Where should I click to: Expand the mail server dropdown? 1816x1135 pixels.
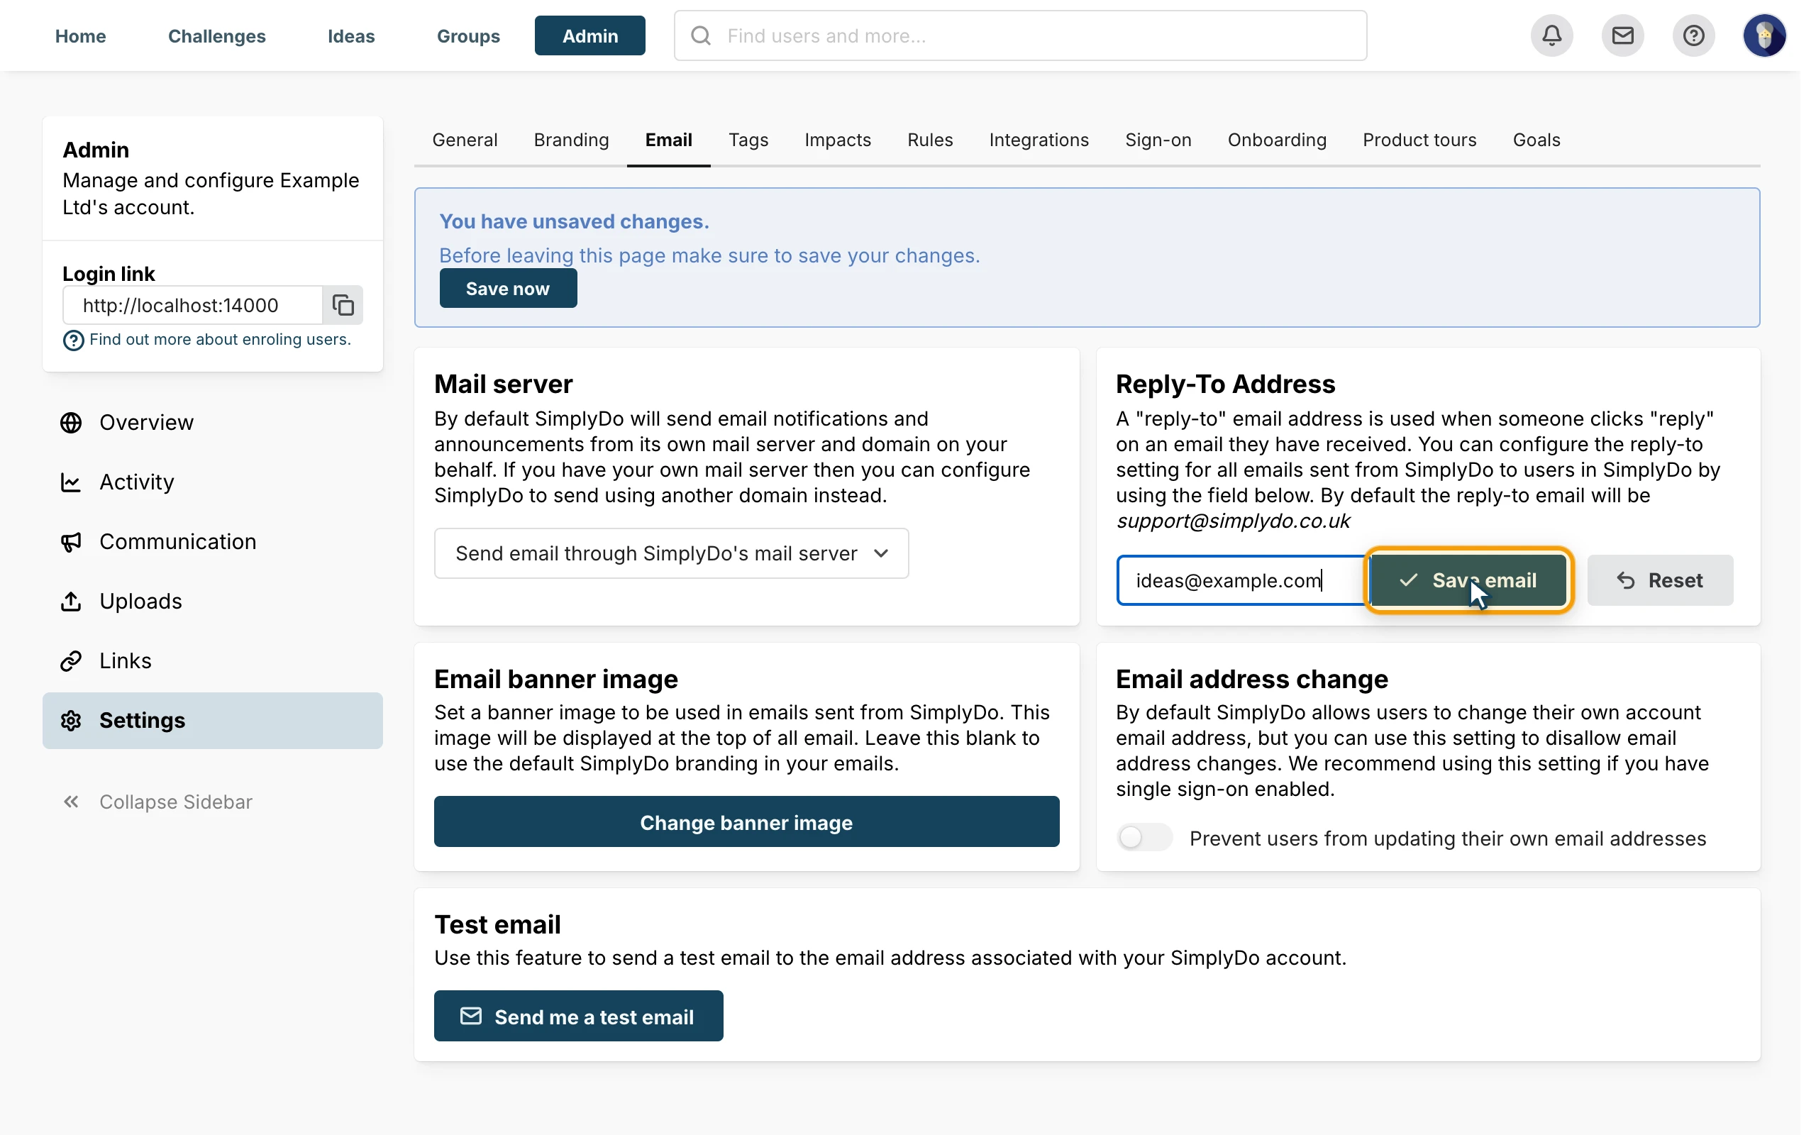point(671,553)
